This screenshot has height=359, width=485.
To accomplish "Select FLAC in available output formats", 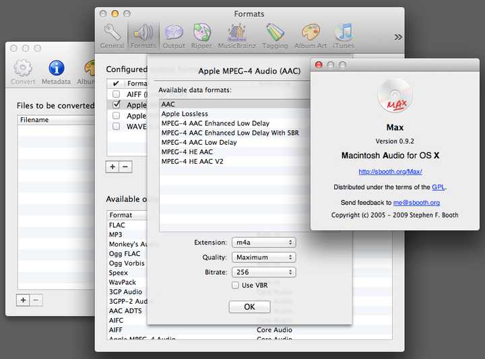I will click(127, 225).
